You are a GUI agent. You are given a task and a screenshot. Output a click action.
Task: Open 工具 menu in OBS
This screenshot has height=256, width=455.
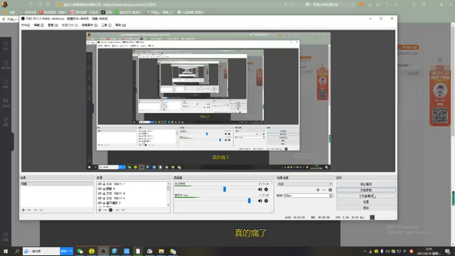coord(106,25)
